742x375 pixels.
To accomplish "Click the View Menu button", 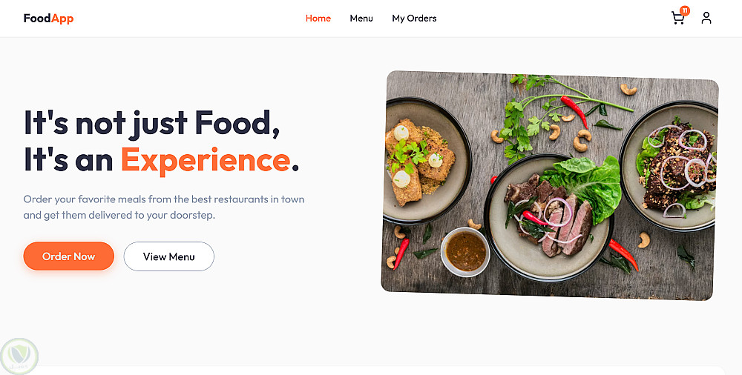I will click(x=169, y=256).
